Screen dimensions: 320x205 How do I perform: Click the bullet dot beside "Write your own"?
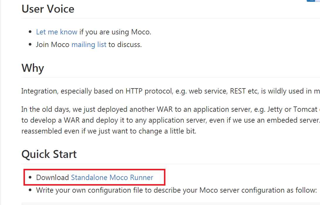[30, 190]
